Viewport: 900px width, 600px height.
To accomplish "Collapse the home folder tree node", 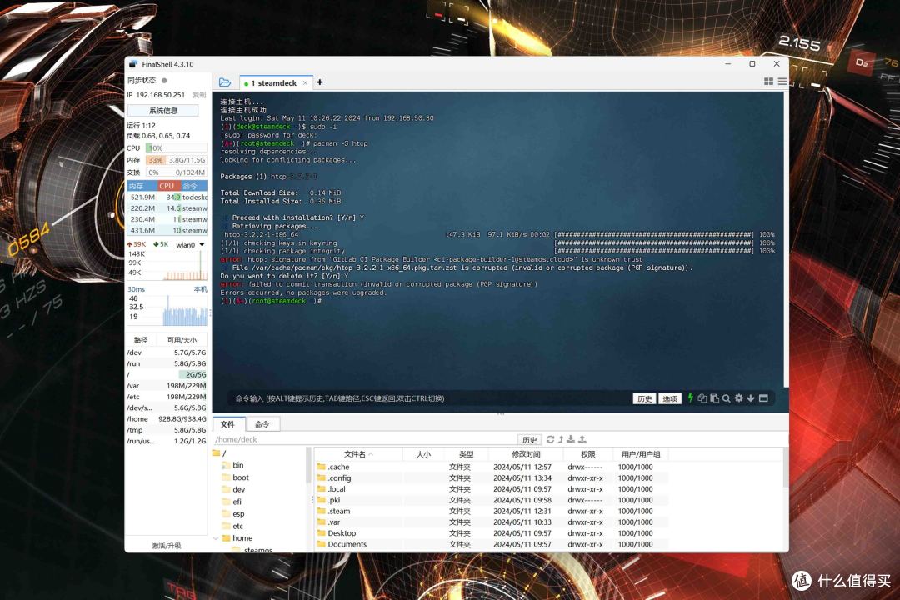I will coord(217,538).
